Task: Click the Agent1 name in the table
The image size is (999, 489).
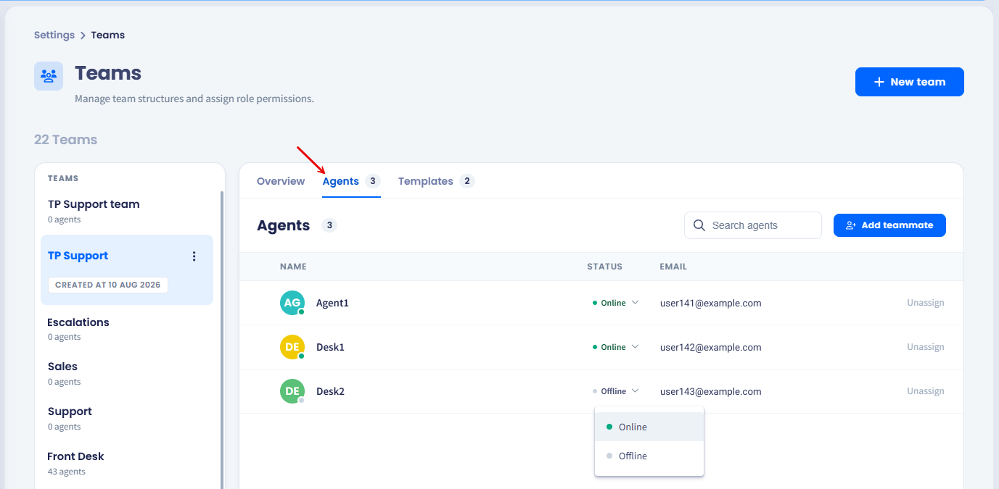Action: coord(332,303)
